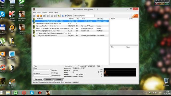171x96 pixels.
Task: Click the volume icon in system tray
Action: point(156,93)
